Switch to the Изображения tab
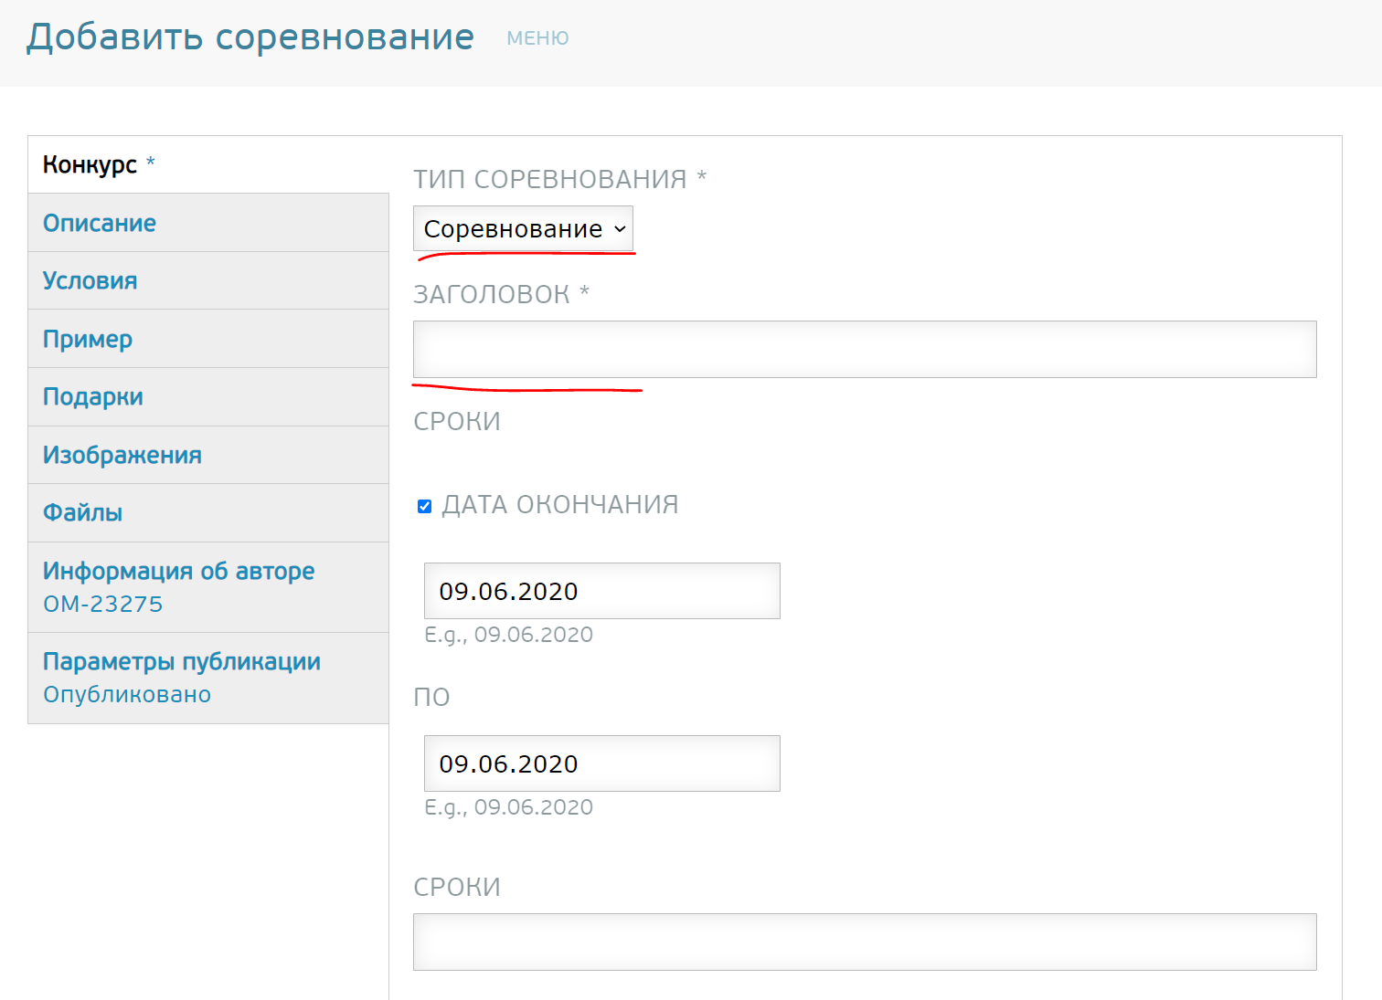 (122, 455)
